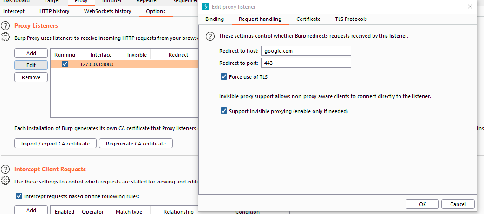Click the Operator column header
The image size is (484, 214).
(x=92, y=212)
